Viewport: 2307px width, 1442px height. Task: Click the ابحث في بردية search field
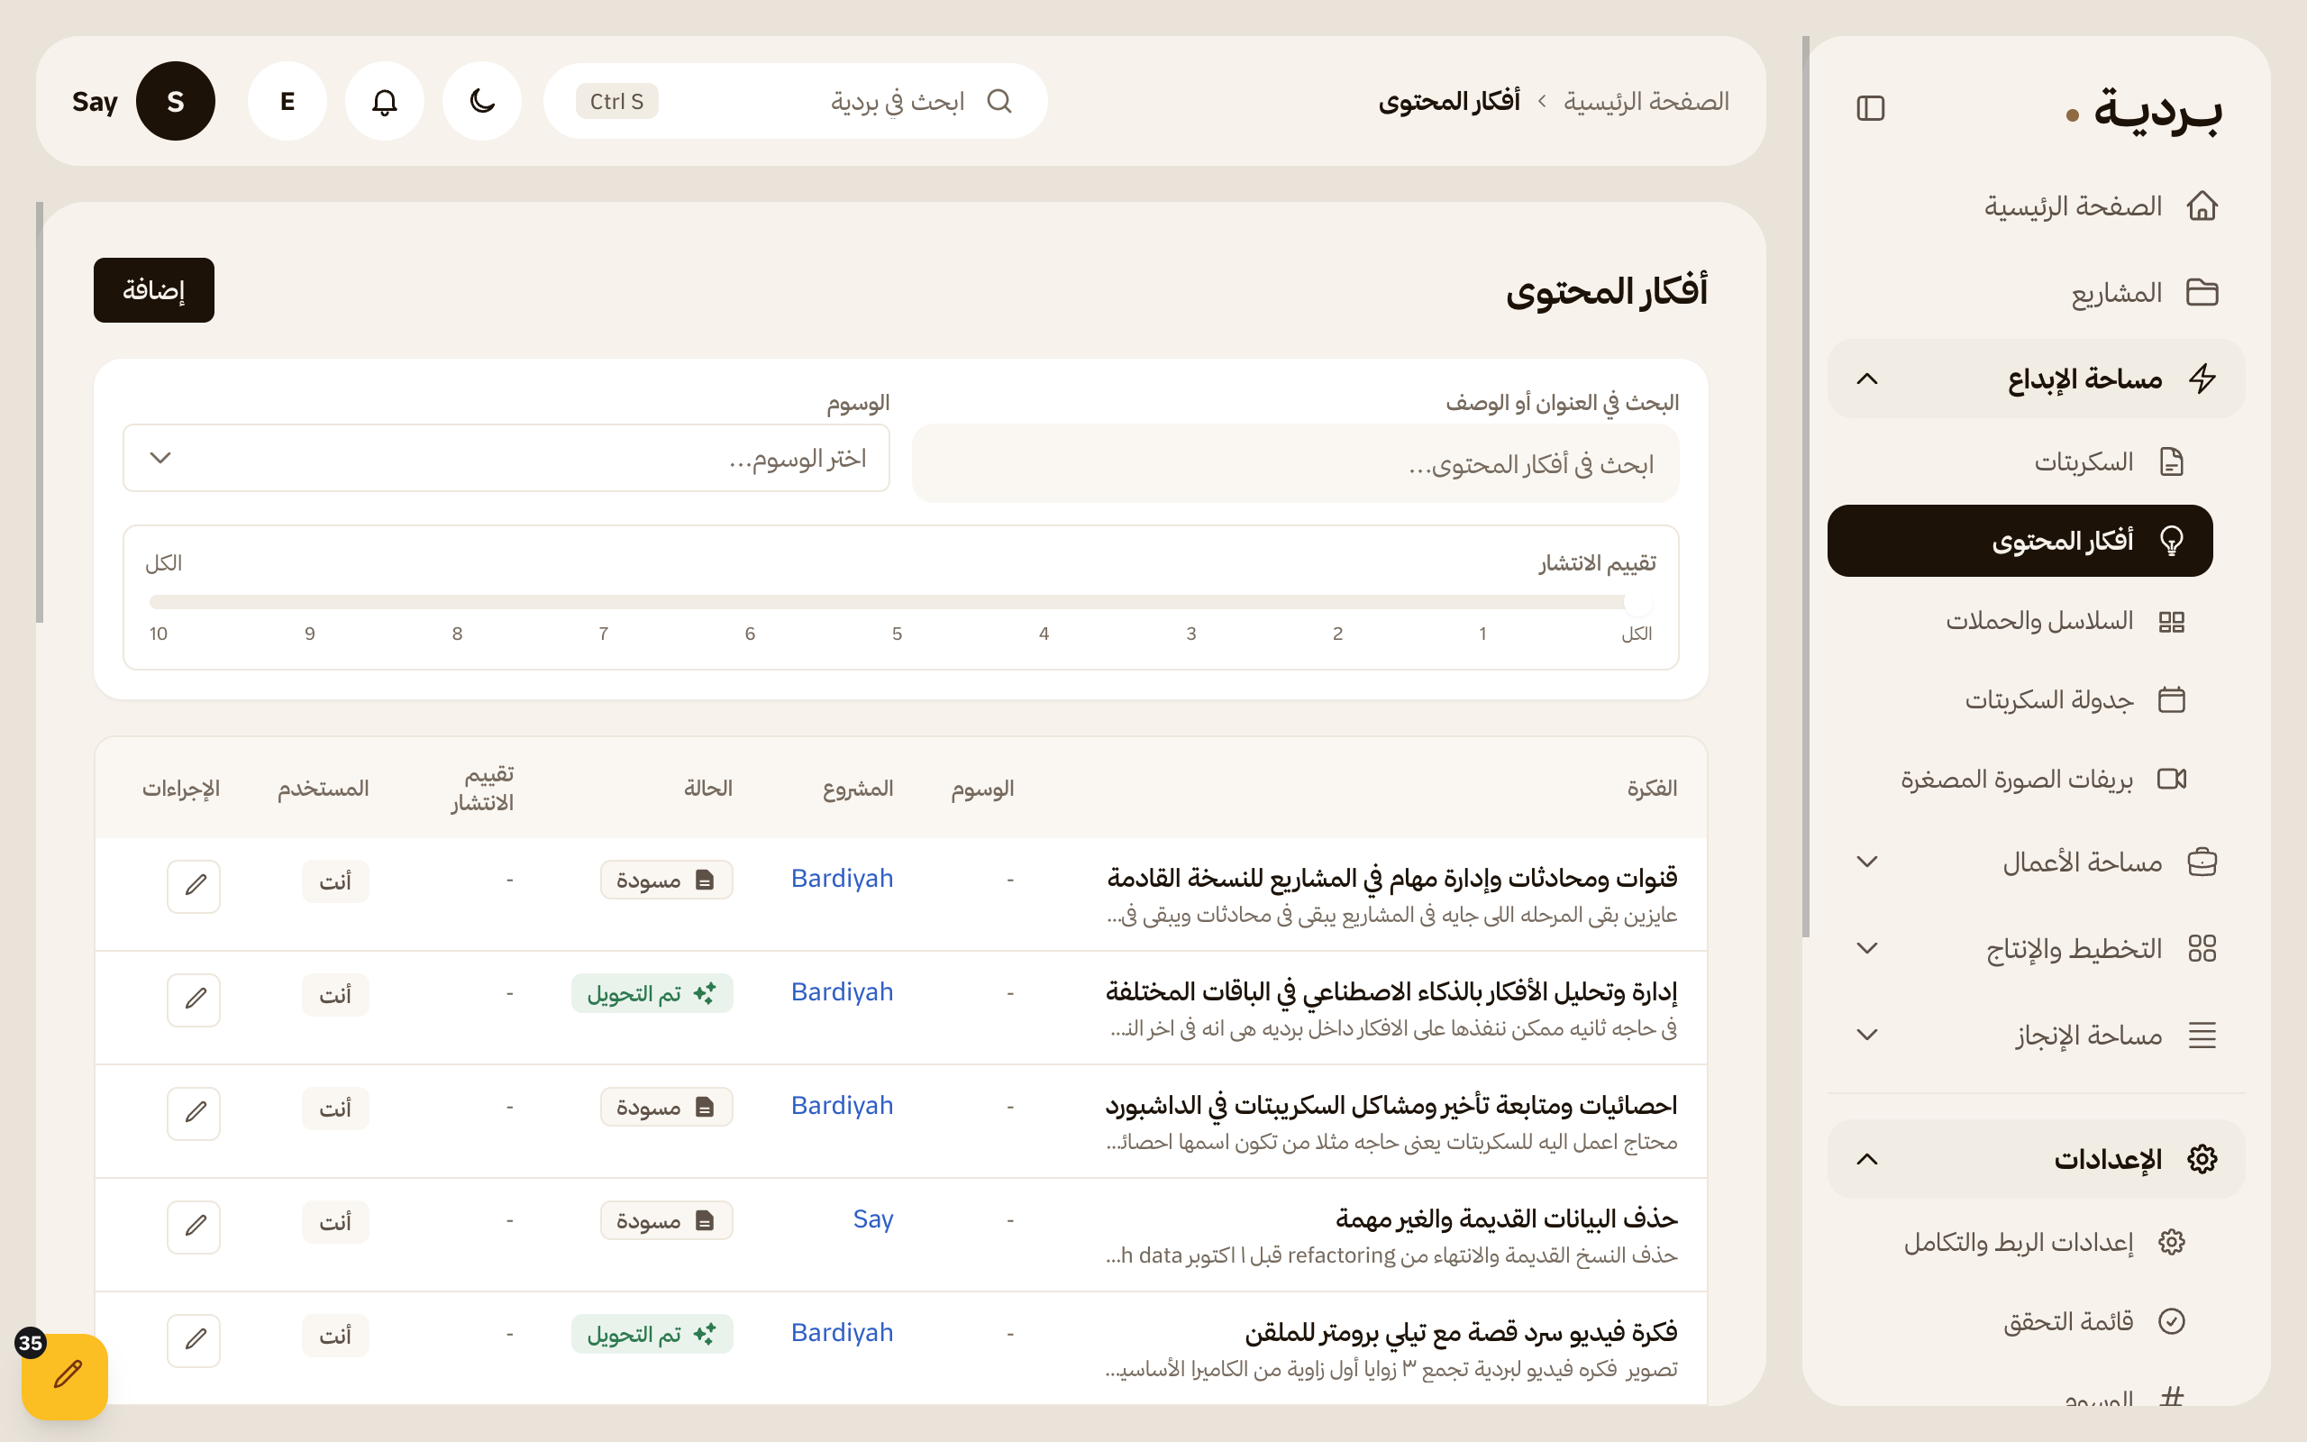pos(795,101)
